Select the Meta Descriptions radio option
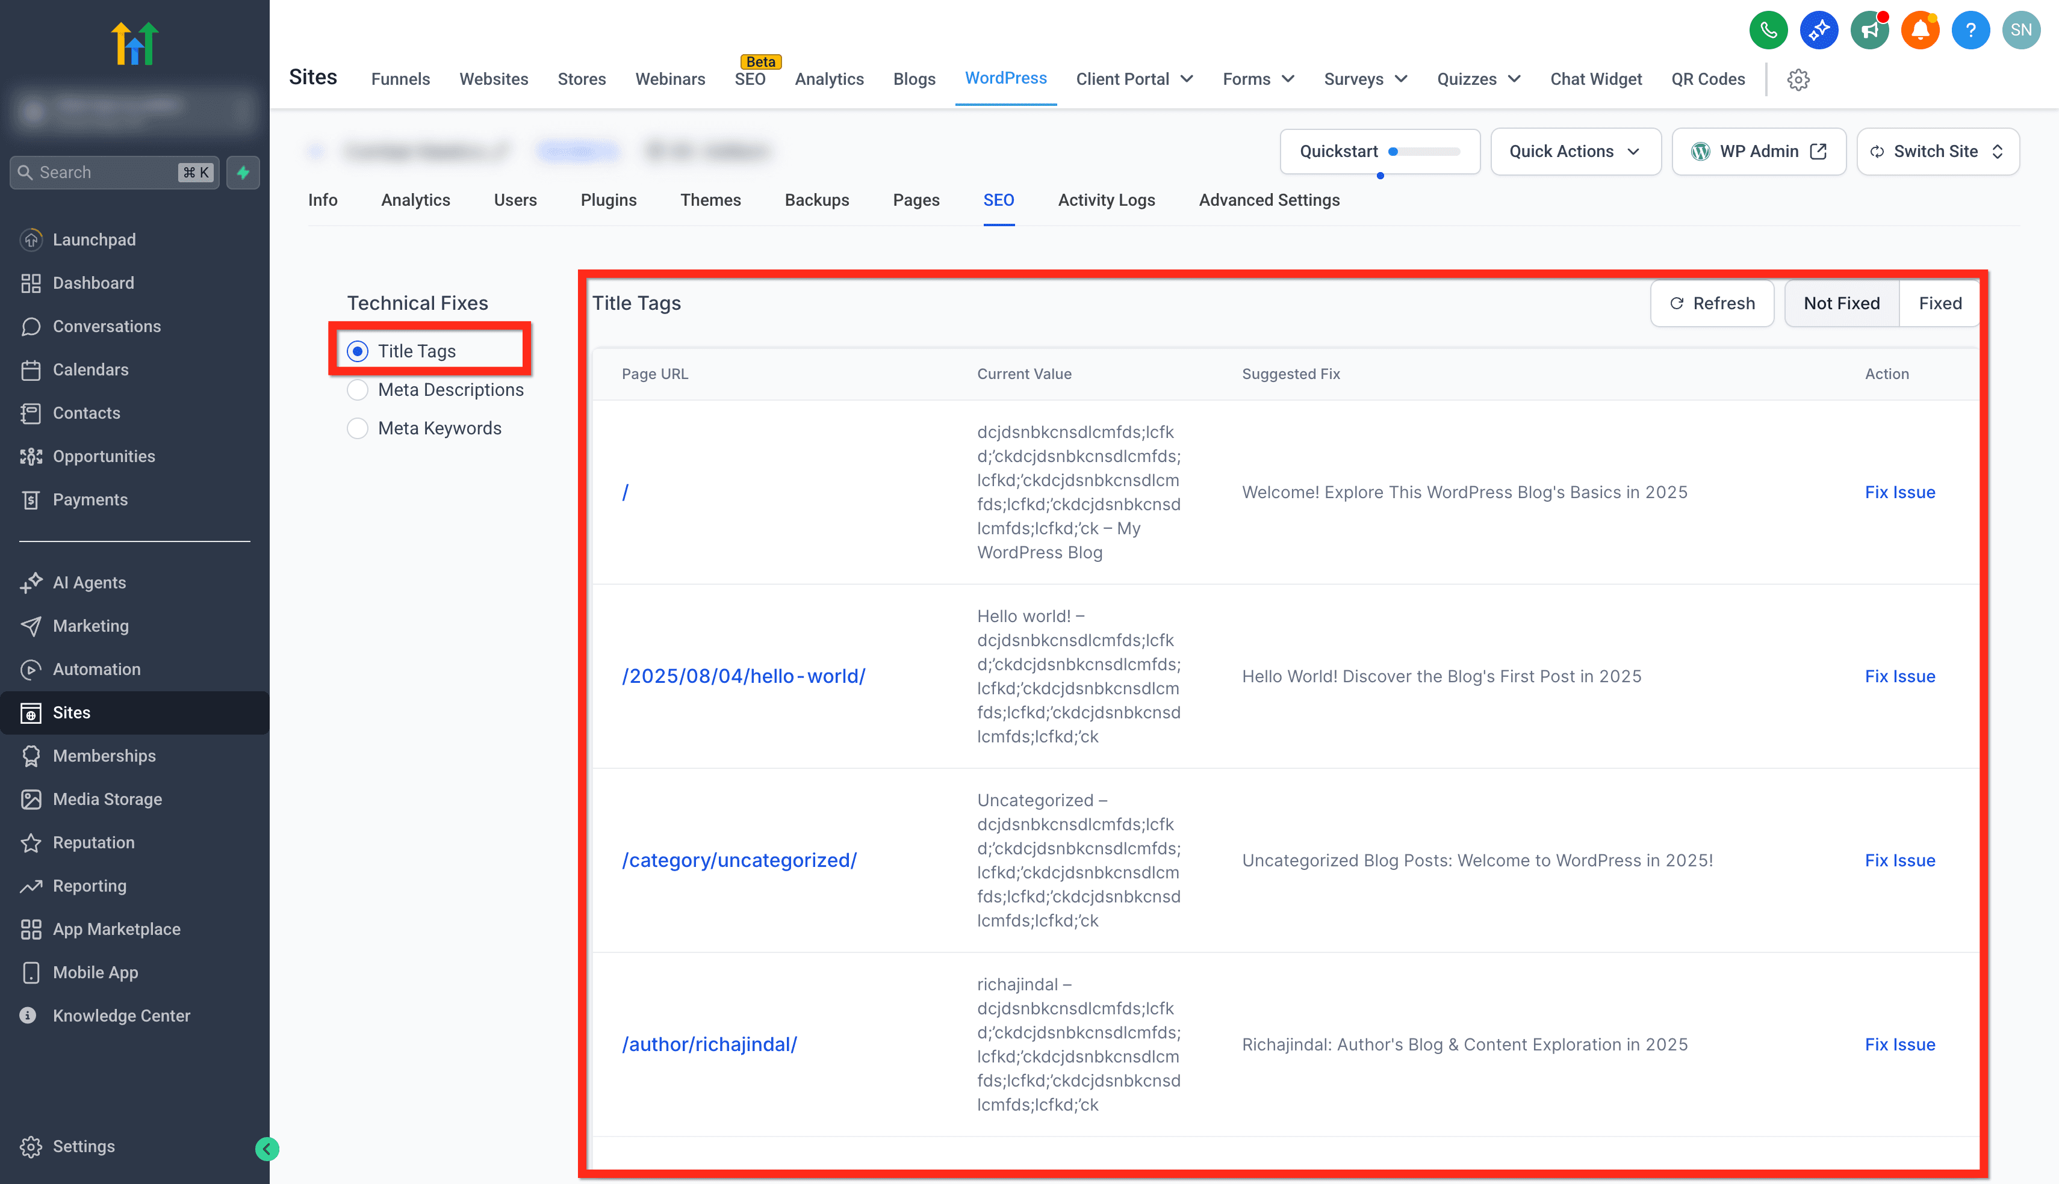 357,389
